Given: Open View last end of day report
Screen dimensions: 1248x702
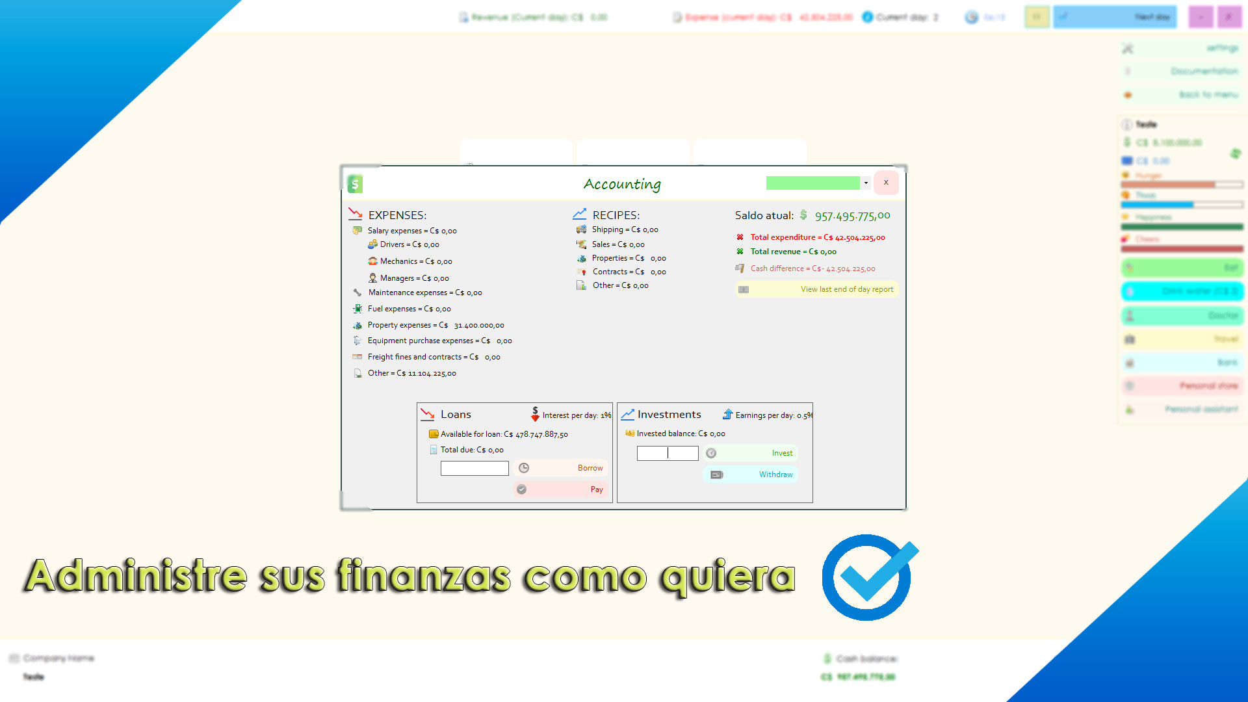Looking at the screenshot, I should coord(817,289).
